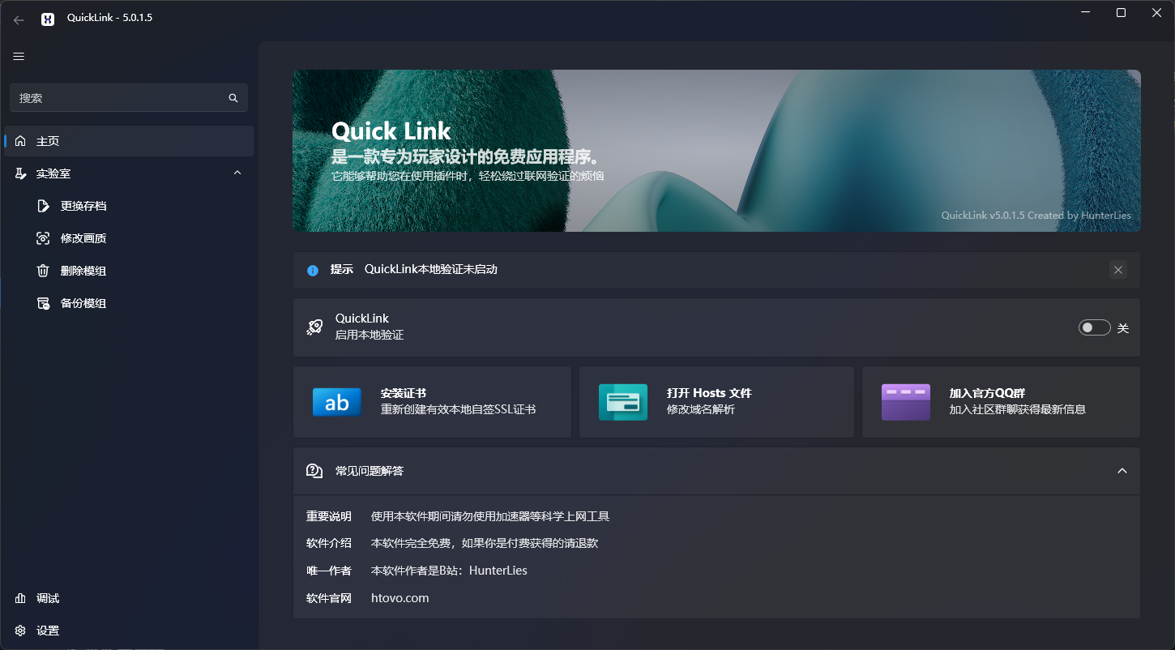Screen dimensions: 1175x650
Task: Click the search magnifier icon
Action: click(233, 98)
